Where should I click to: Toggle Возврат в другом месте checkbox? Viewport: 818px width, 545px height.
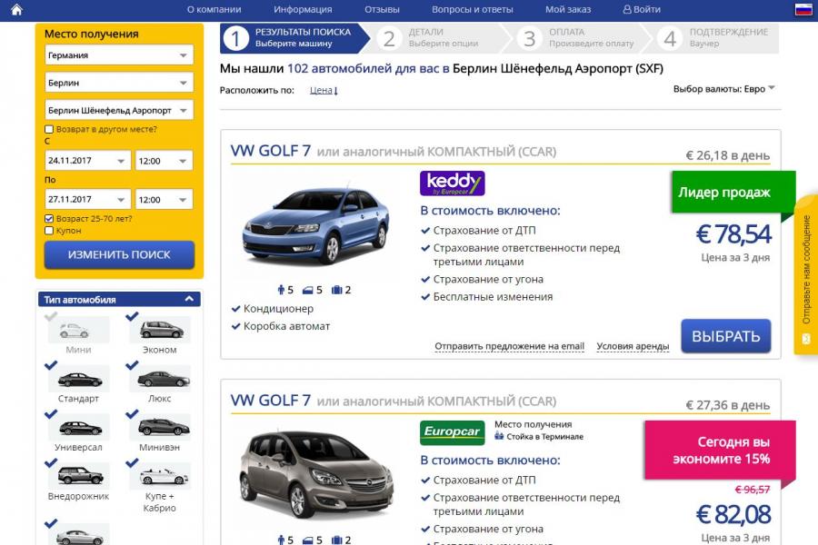(x=49, y=129)
